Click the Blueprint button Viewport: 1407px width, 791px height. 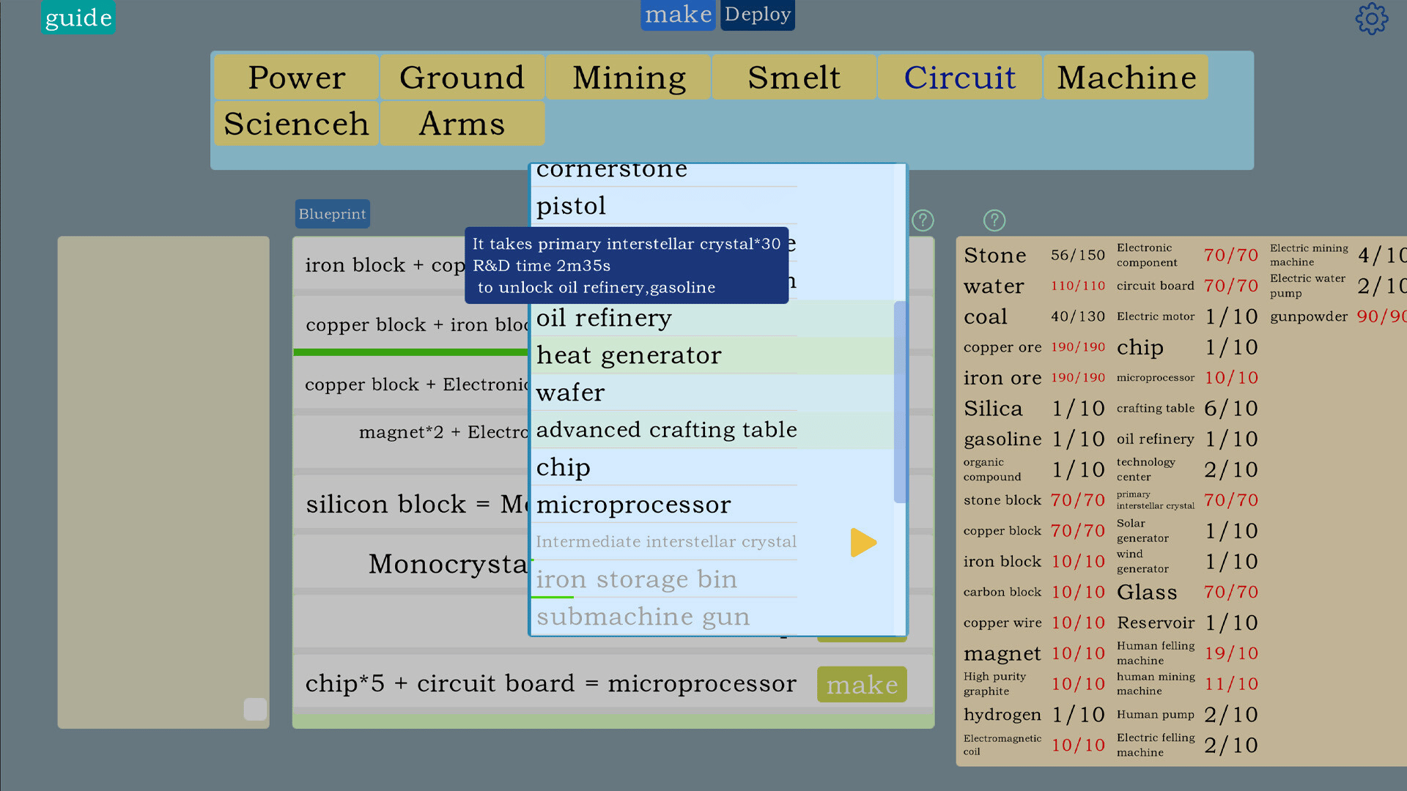pos(332,214)
